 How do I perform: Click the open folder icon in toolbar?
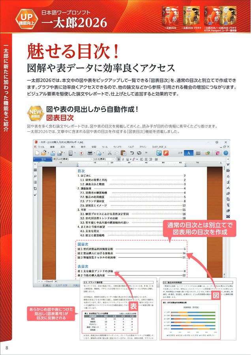[x=44, y=153]
